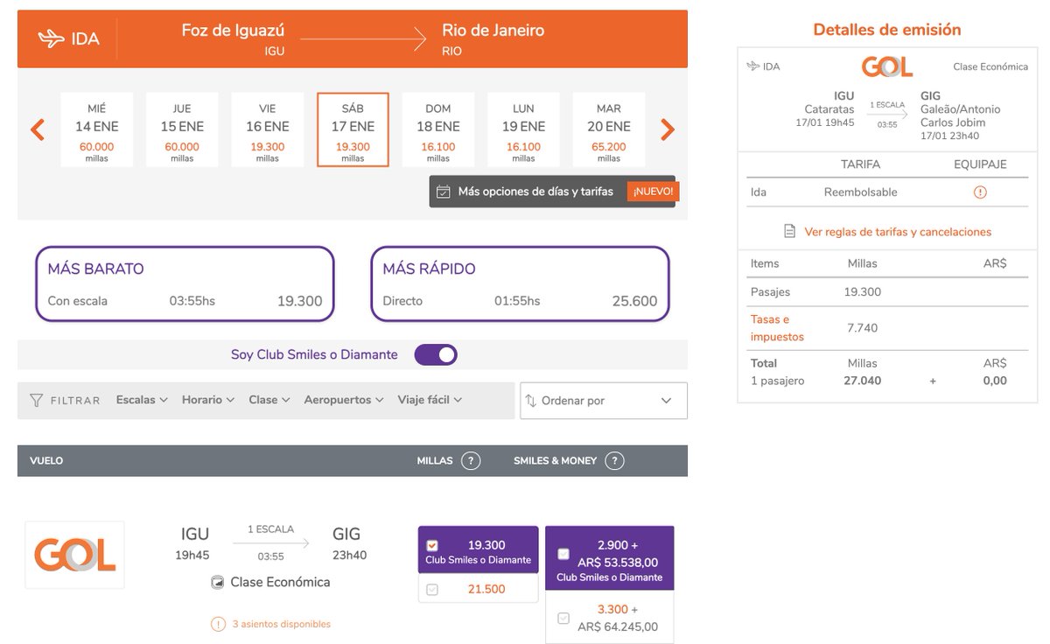Click the airplane IDA icon in orange header
This screenshot has height=644, width=1050.
coord(52,38)
